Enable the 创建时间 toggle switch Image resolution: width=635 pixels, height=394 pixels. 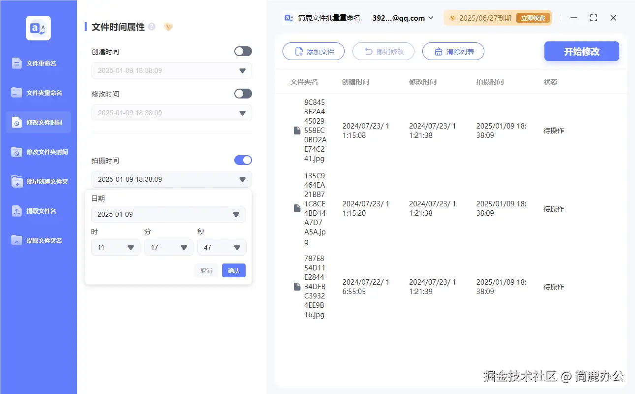tap(243, 51)
